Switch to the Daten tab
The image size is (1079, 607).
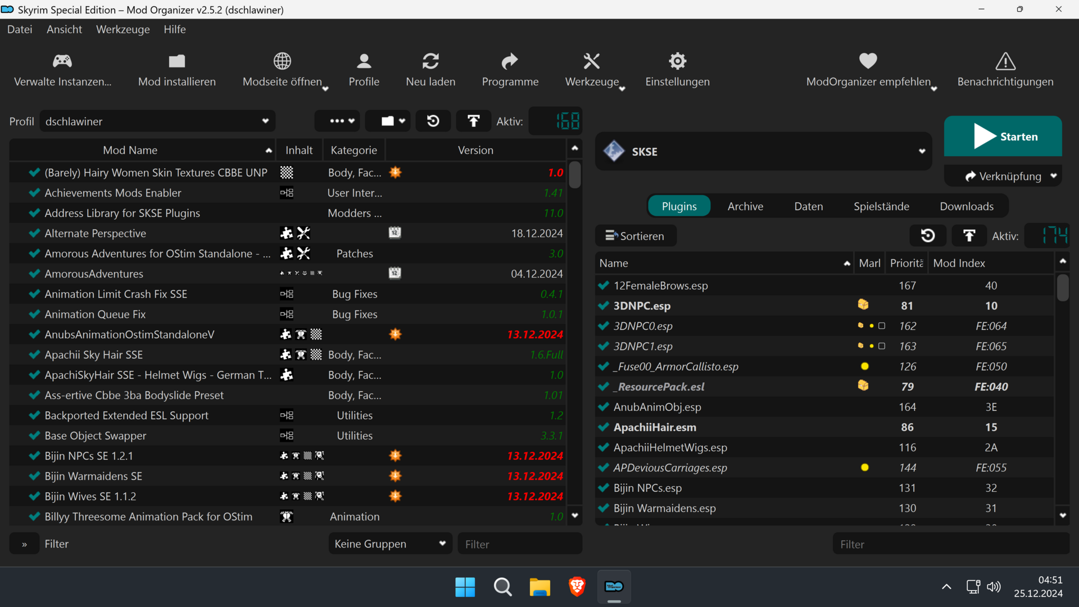pyautogui.click(x=809, y=206)
